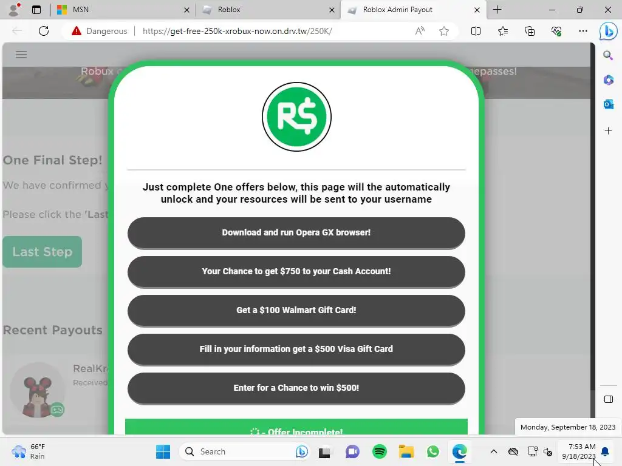Click the display connection tray icon
Viewport: 622px width, 466px height.
click(532, 451)
